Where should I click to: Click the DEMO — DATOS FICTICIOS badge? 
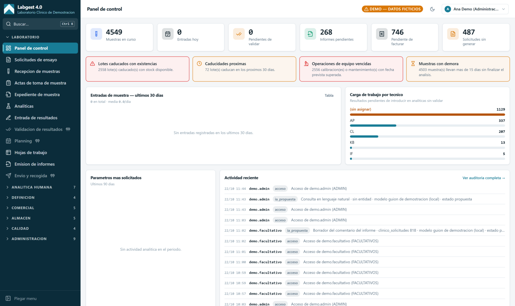coord(392,9)
